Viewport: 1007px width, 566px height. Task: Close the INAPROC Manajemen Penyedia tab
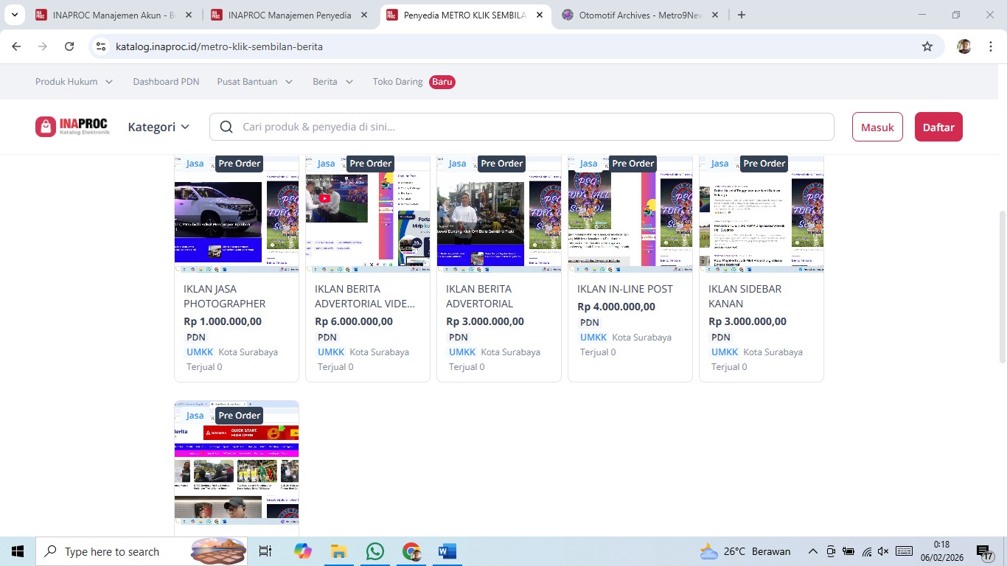click(x=364, y=15)
